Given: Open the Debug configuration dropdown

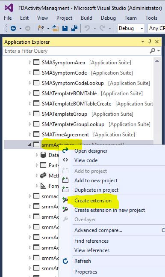Looking at the screenshot, I should coord(131,28).
